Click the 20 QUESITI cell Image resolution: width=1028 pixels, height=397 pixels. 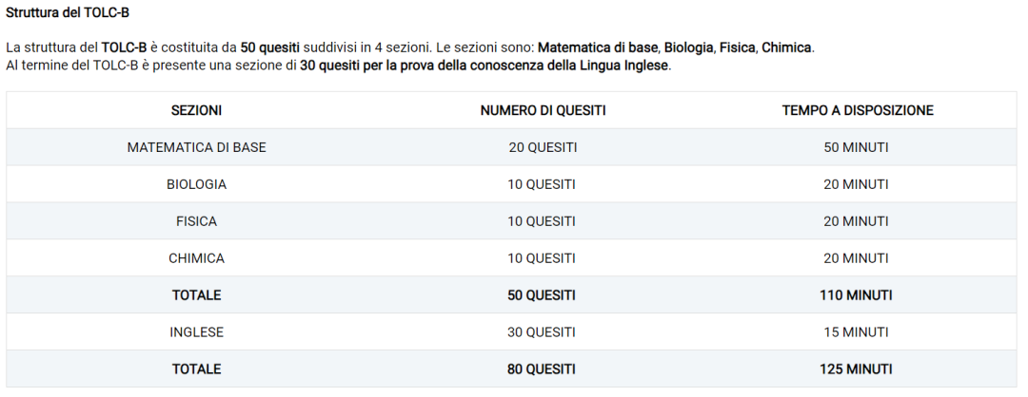point(543,147)
